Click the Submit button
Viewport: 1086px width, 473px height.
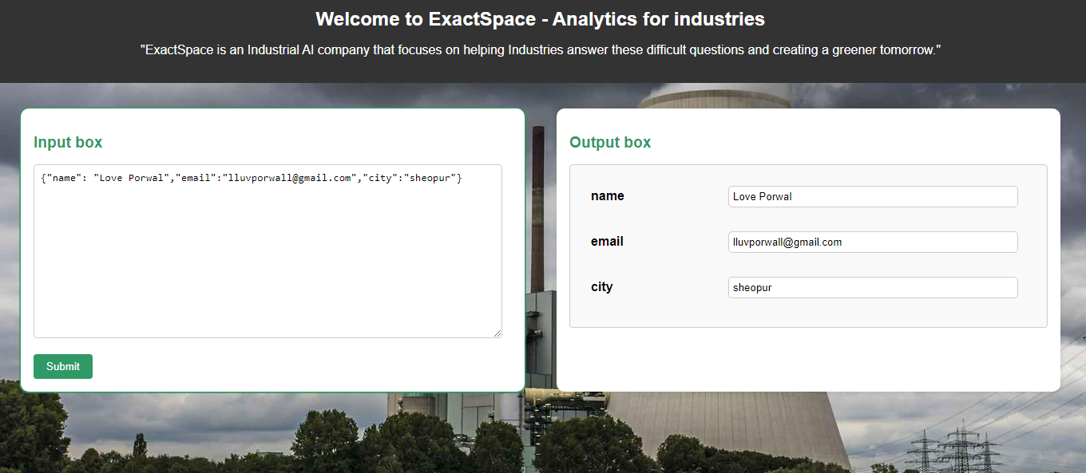[62, 366]
